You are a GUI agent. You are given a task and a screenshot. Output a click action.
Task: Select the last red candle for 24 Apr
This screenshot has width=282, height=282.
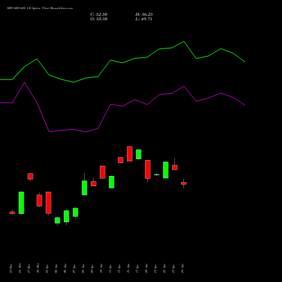point(184,183)
